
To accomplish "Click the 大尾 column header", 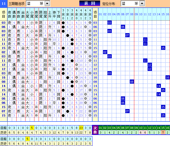I will pyautogui.click(x=27, y=14).
